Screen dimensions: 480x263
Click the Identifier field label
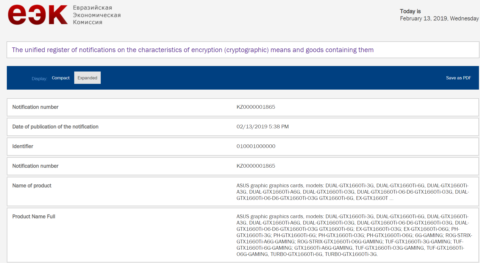click(x=23, y=146)
